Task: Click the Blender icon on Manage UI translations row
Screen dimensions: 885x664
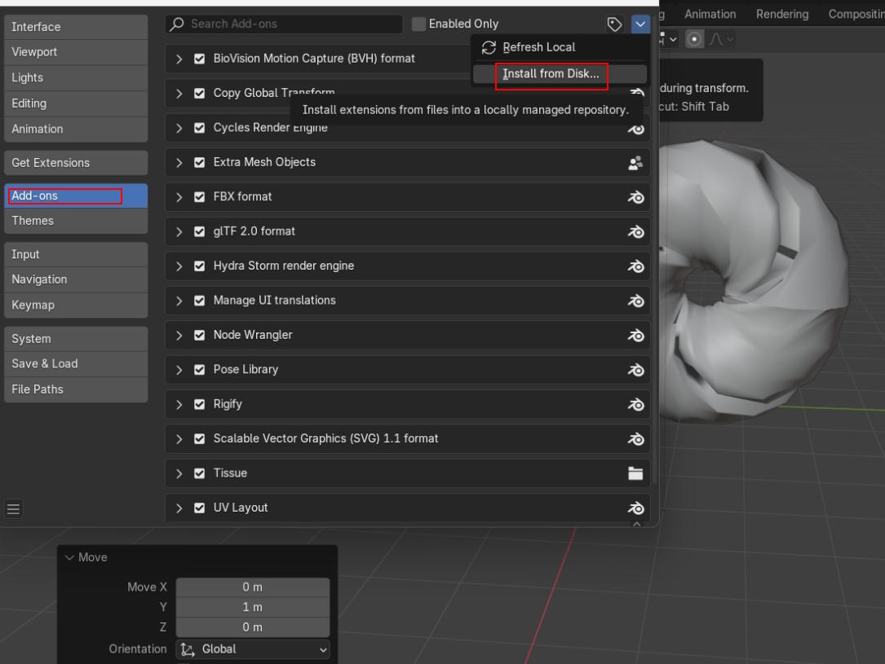Action: click(635, 301)
